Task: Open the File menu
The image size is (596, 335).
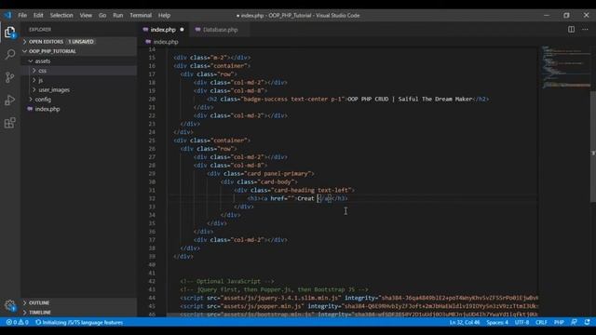Action: tap(22, 15)
